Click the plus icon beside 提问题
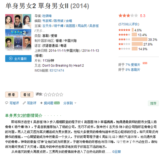The image size is (162, 157). 42,103
